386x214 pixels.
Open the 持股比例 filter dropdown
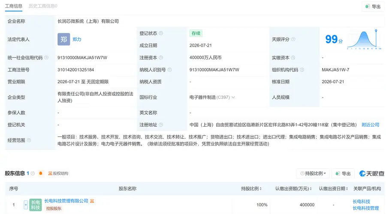tap(313, 173)
